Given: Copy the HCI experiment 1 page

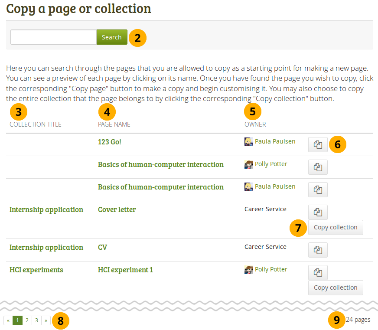Looking at the screenshot, I should coord(318,272).
